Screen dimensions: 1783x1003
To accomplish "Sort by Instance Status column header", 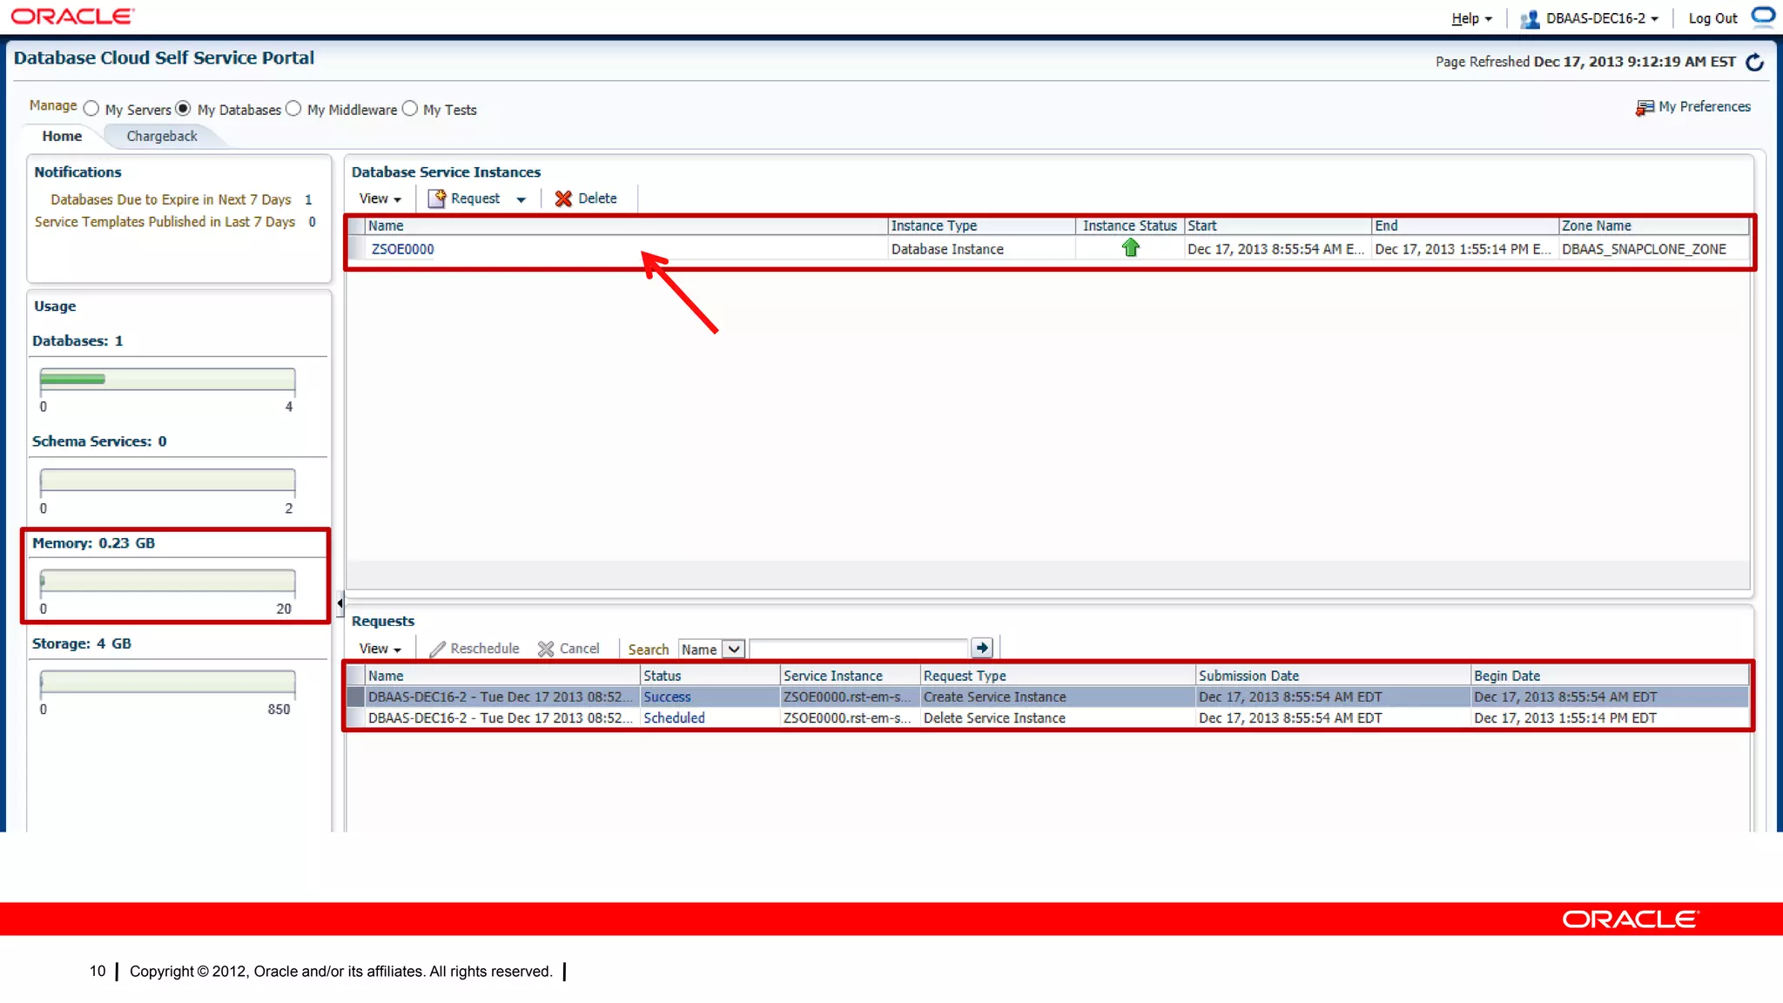I will tap(1129, 226).
